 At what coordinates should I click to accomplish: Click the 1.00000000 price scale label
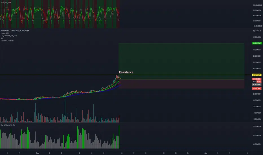[x=257, y=100]
